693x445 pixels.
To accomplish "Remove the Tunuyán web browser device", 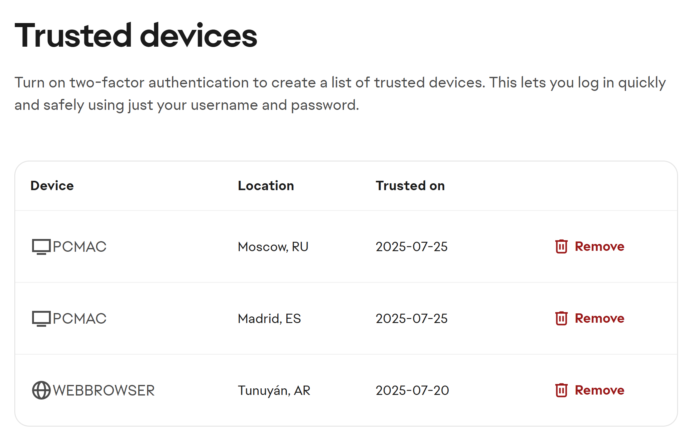I will (599, 390).
